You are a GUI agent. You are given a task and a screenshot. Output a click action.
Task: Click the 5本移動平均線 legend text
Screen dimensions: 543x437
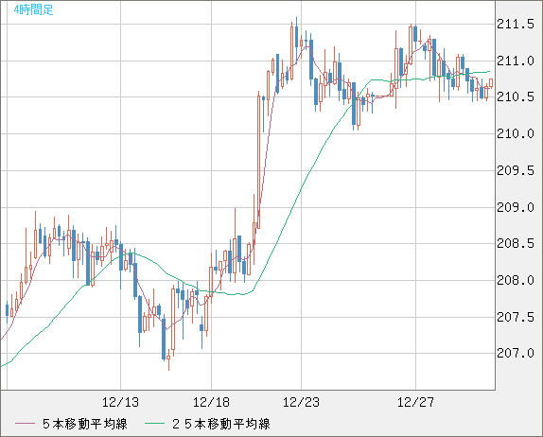85,424
